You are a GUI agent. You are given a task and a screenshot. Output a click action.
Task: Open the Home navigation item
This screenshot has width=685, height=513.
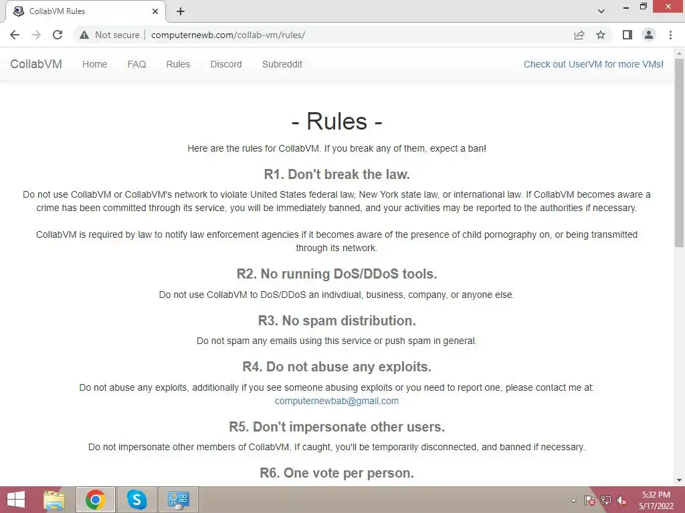click(x=95, y=64)
